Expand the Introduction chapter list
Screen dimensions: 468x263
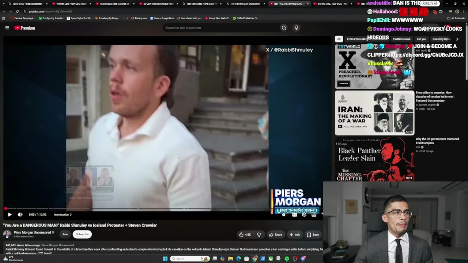pyautogui.click(x=63, y=215)
